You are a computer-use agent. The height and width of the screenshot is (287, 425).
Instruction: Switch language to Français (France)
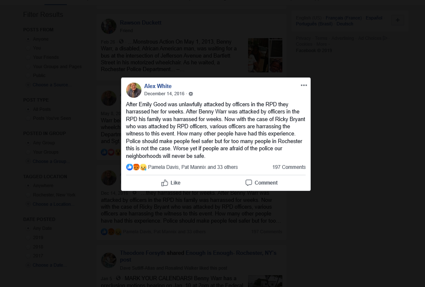343,18
